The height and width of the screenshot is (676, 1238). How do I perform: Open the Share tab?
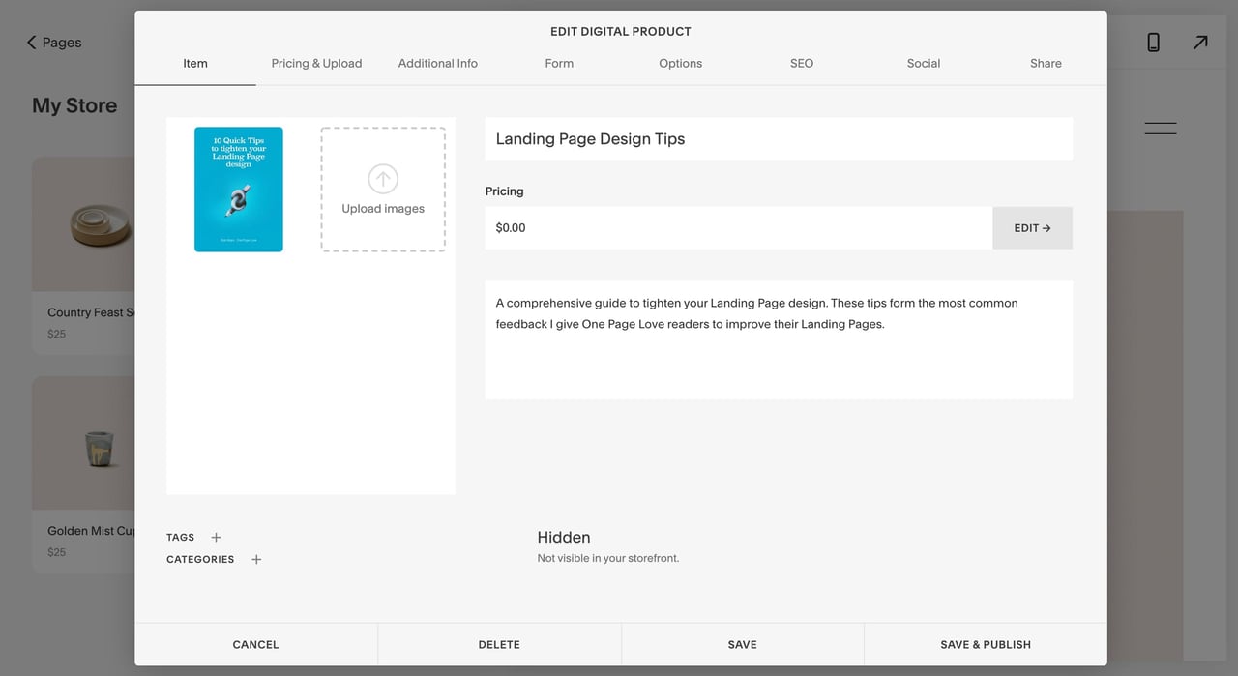(x=1046, y=63)
